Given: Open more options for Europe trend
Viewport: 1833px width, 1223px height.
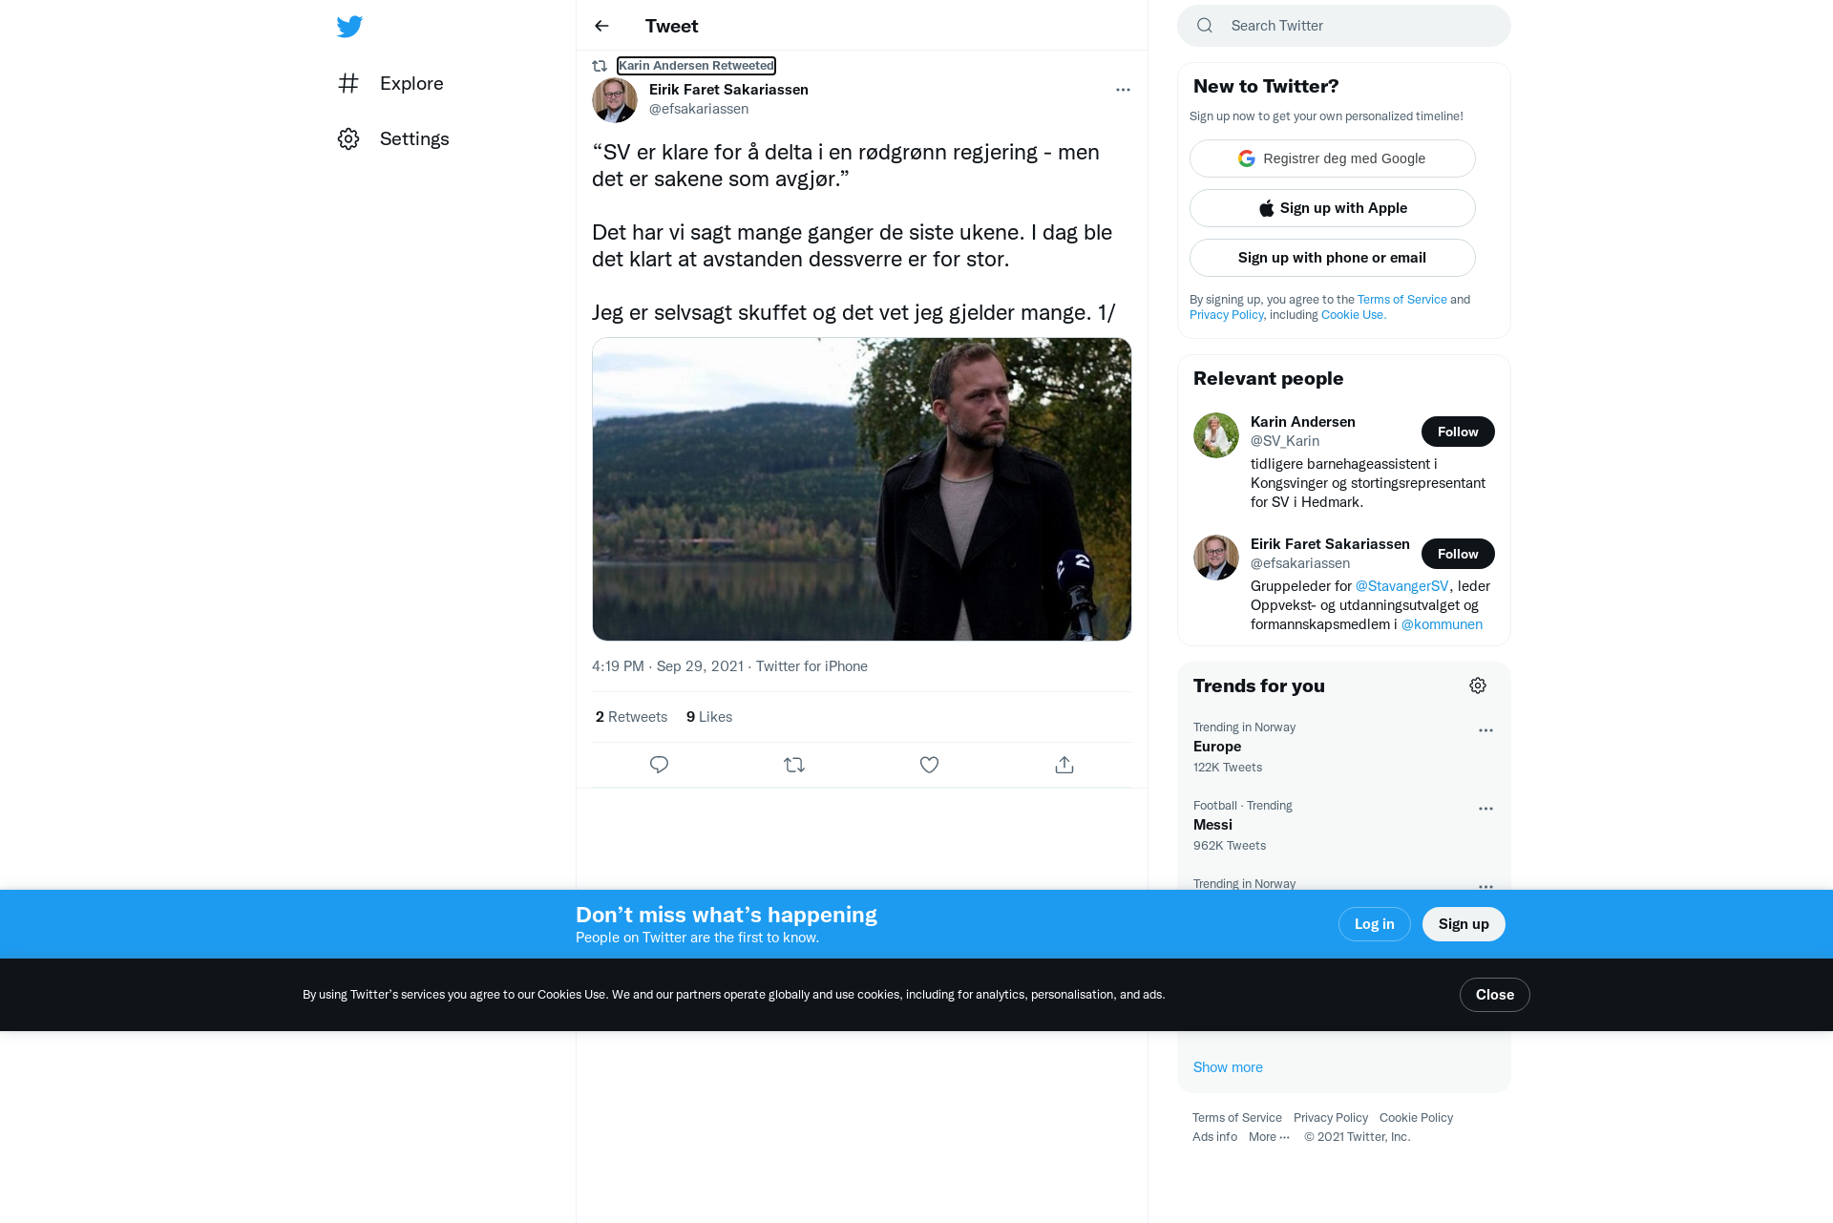Looking at the screenshot, I should pos(1485,730).
